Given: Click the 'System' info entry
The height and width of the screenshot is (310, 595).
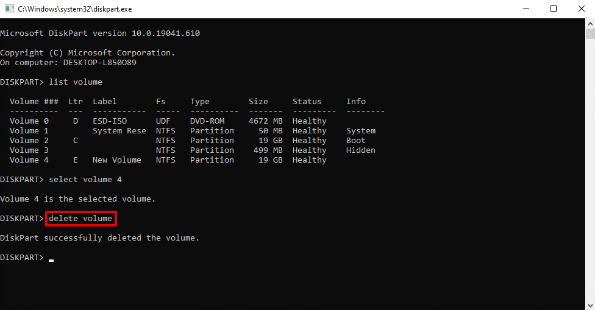Looking at the screenshot, I should pos(361,131).
